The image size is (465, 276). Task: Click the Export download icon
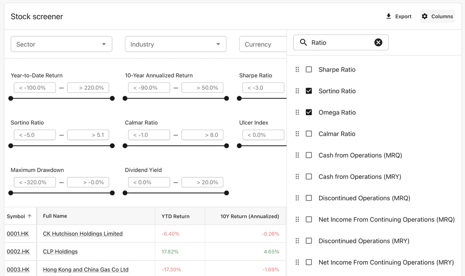(389, 16)
